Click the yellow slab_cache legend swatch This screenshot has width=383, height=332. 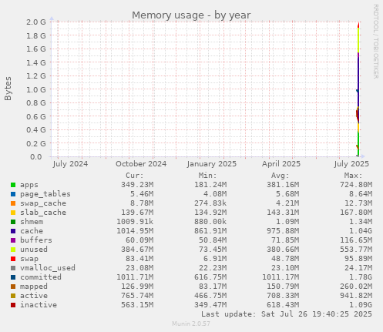[13, 213]
